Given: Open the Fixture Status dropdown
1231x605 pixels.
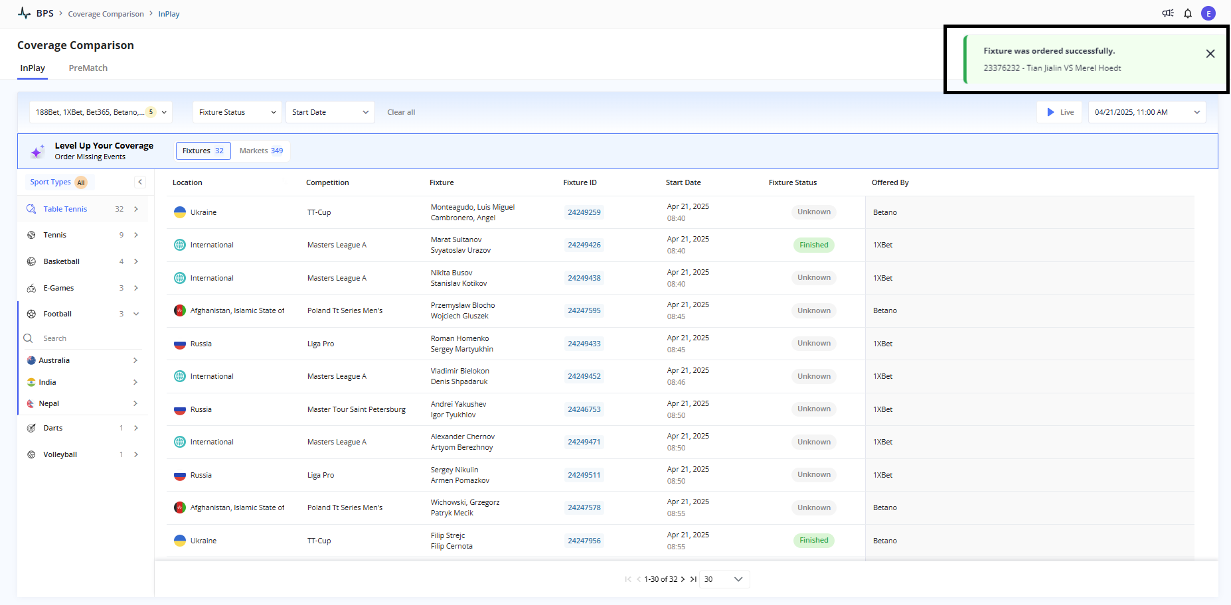Looking at the screenshot, I should [x=237, y=112].
